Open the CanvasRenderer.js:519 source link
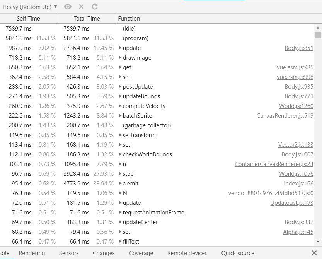 click(x=285, y=116)
